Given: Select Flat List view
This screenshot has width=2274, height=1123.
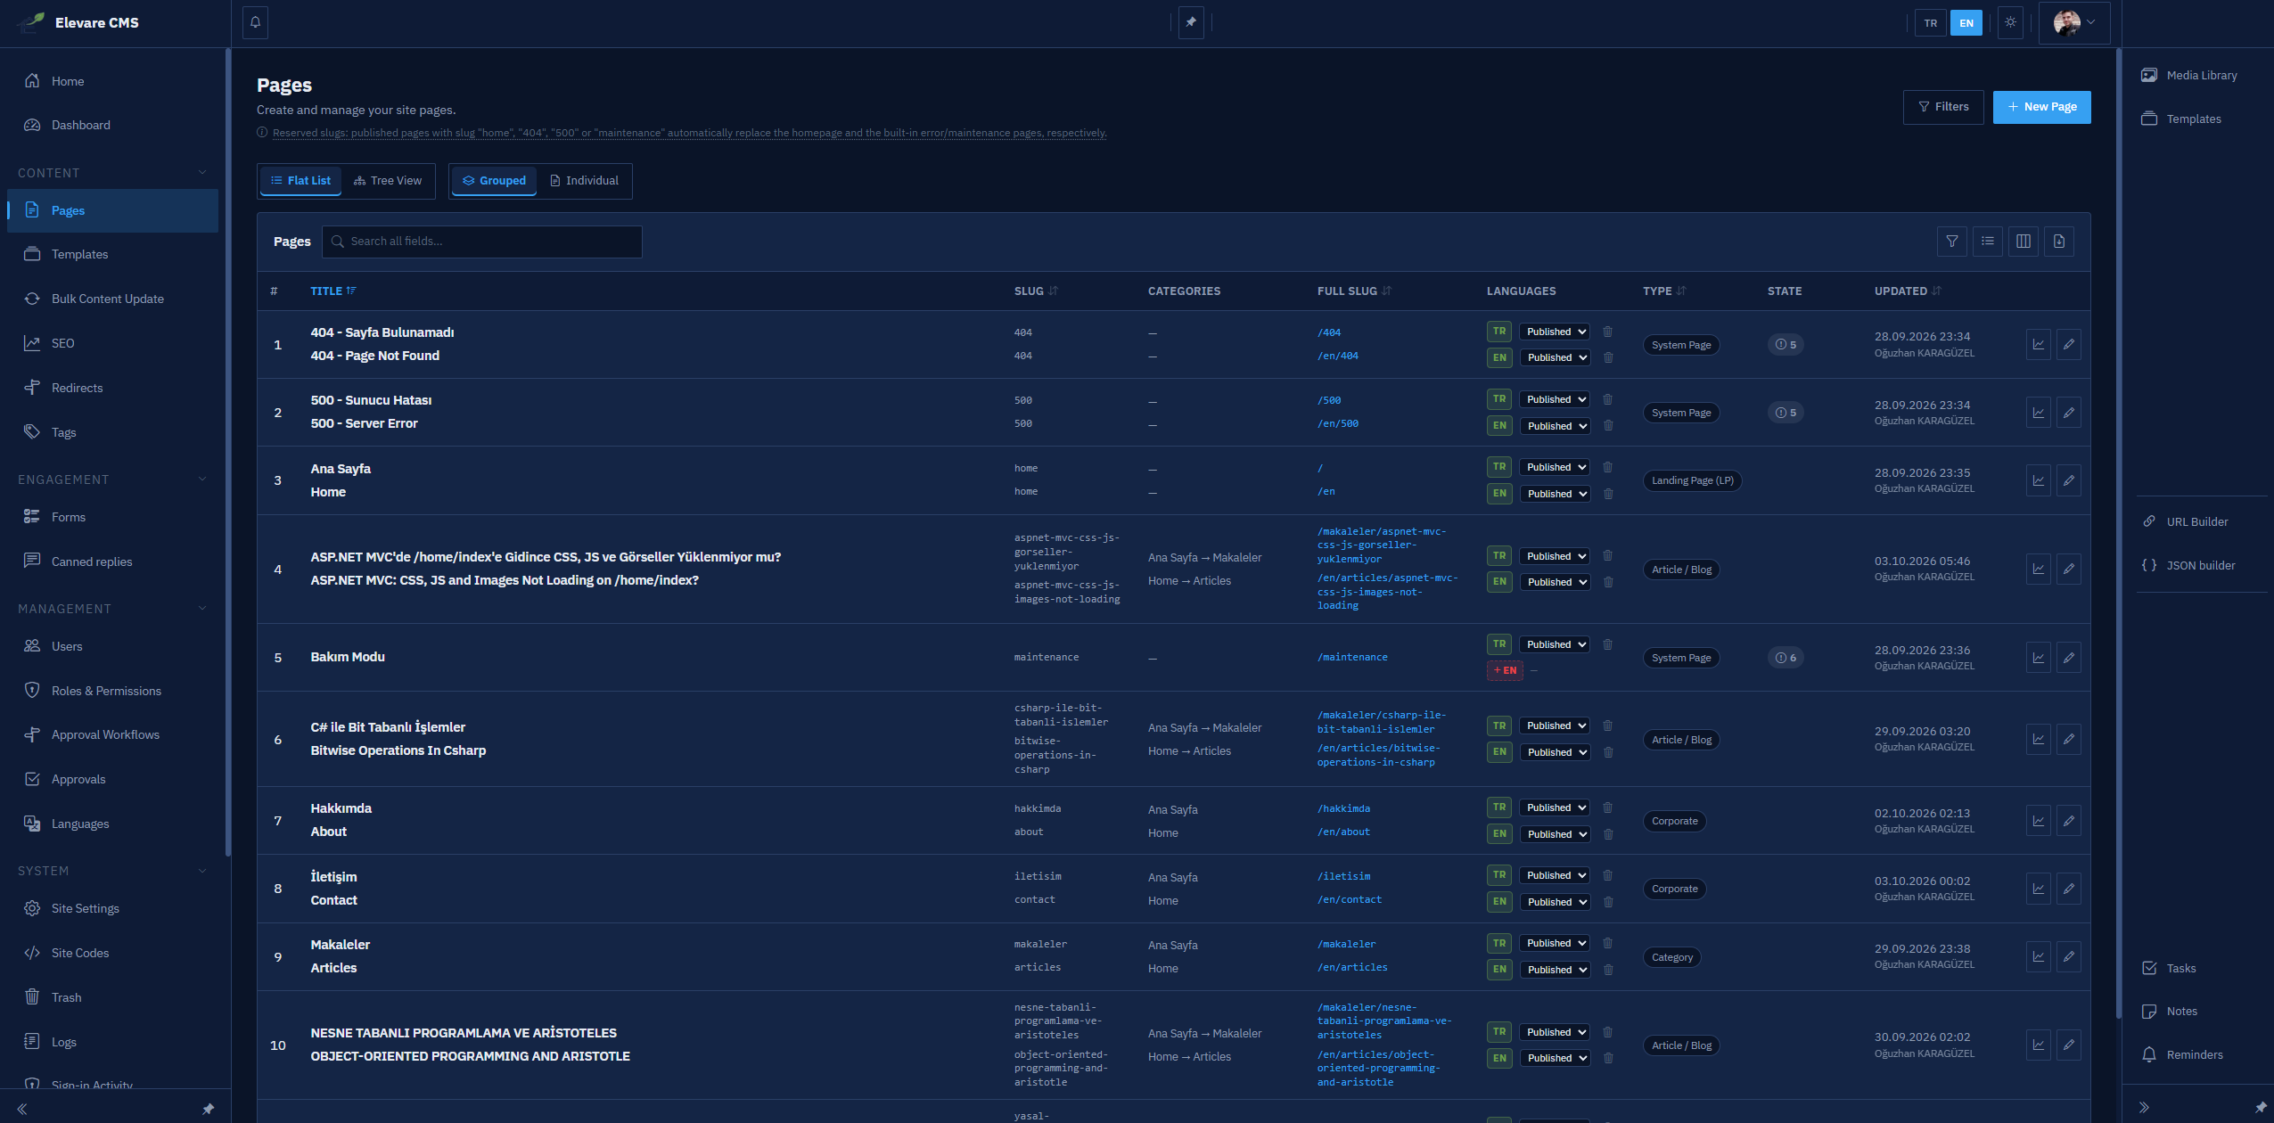Looking at the screenshot, I should (x=301, y=181).
